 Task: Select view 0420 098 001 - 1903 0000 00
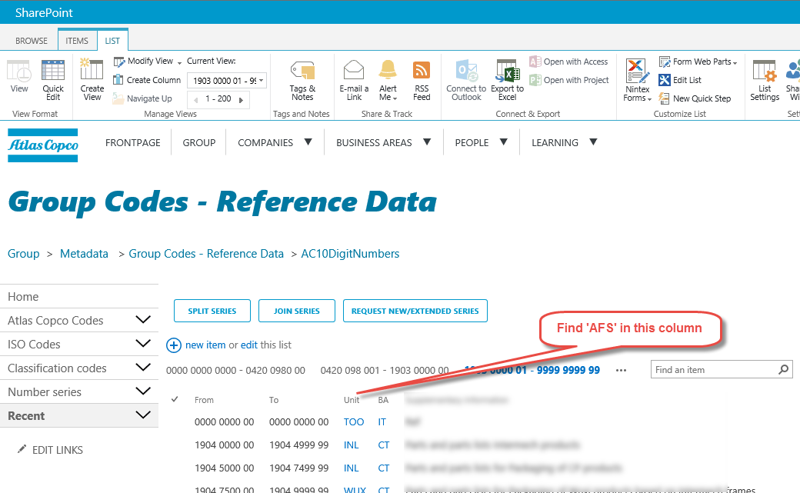pos(385,371)
